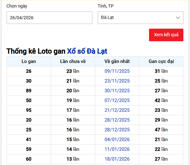
Task: Click the Về gần nhất column header
Action: tap(117, 61)
